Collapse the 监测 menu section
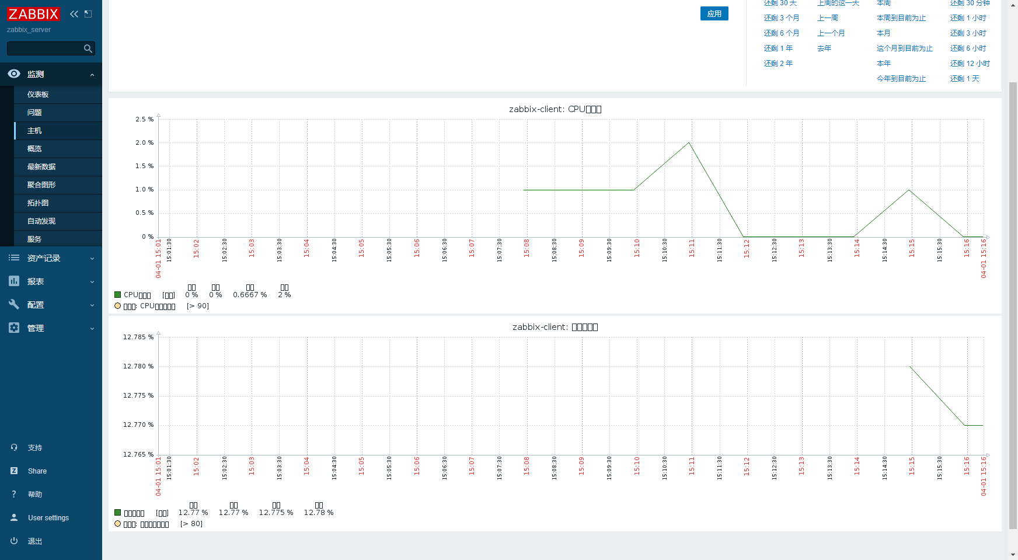 92,75
